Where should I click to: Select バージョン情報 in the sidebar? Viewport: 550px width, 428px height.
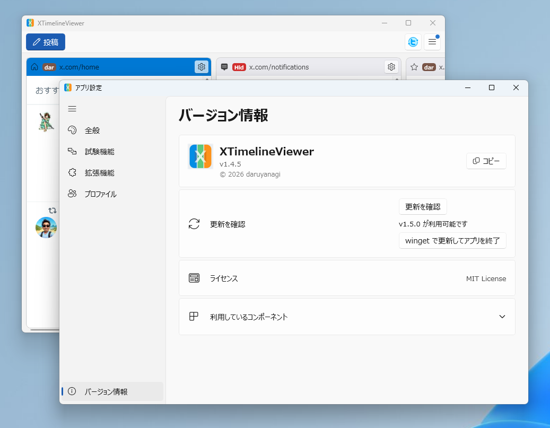click(112, 391)
